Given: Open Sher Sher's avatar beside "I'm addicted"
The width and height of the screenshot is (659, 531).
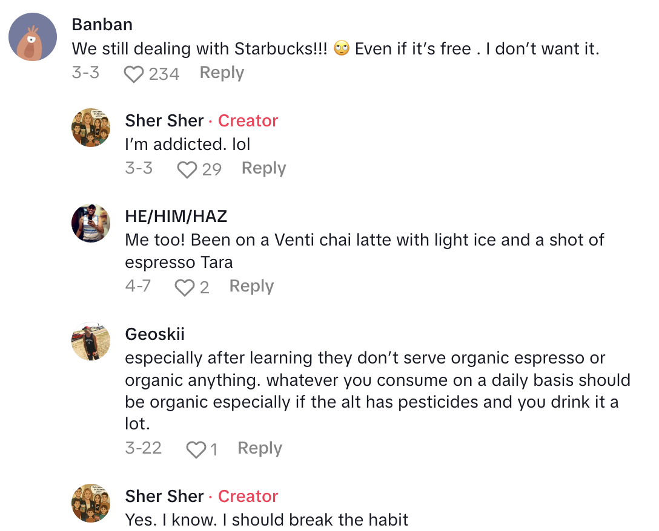Looking at the screenshot, I should 91,128.
